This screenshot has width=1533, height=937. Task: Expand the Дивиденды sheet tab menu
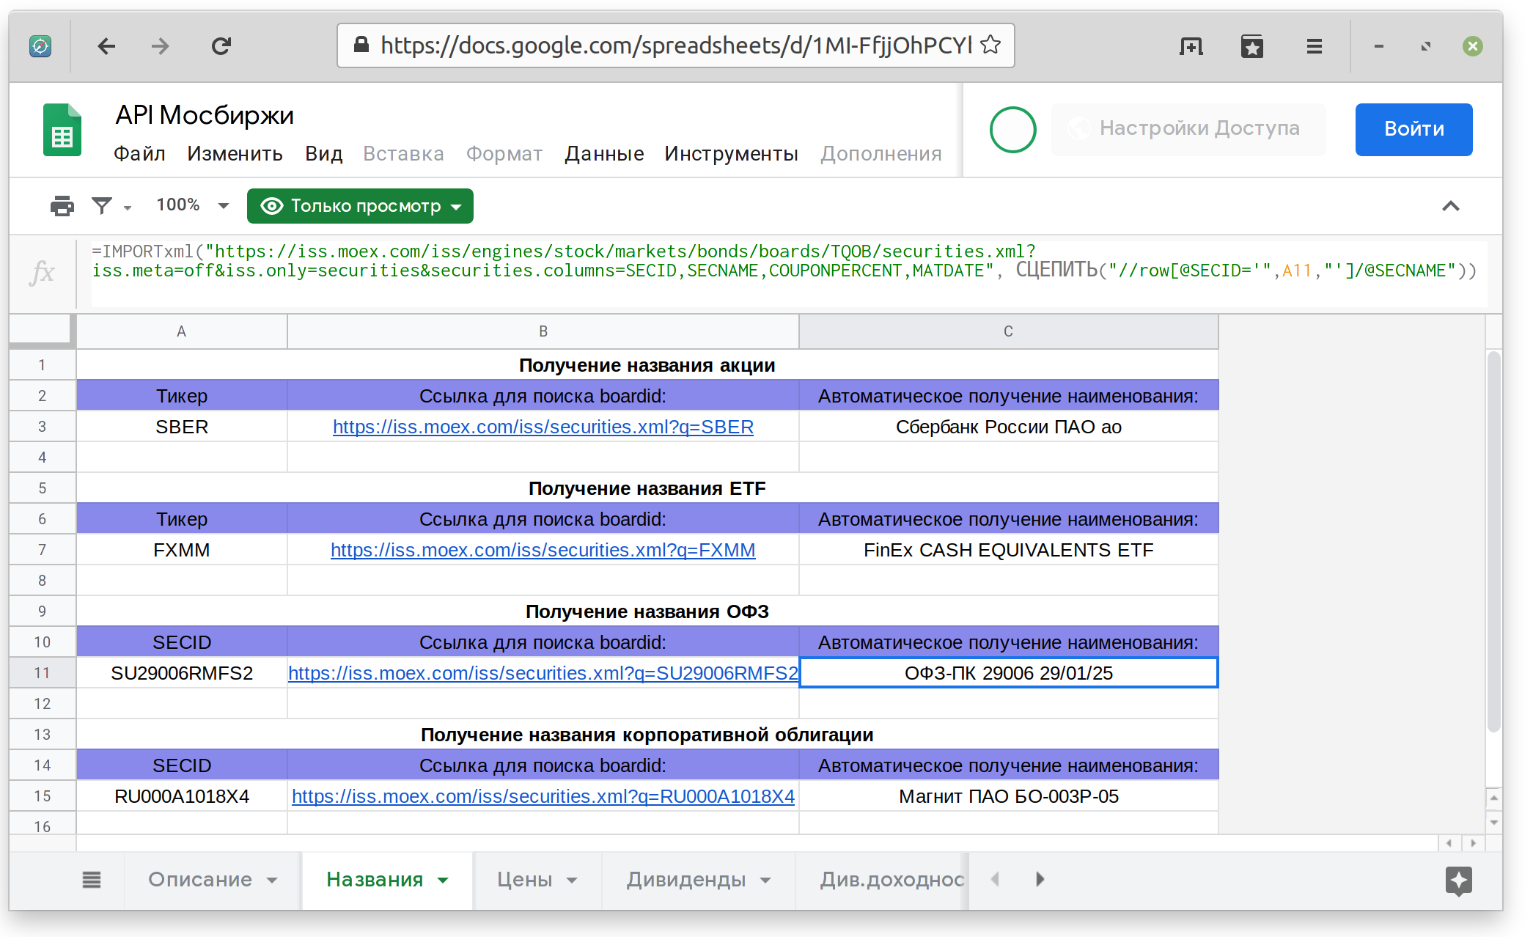coord(765,880)
